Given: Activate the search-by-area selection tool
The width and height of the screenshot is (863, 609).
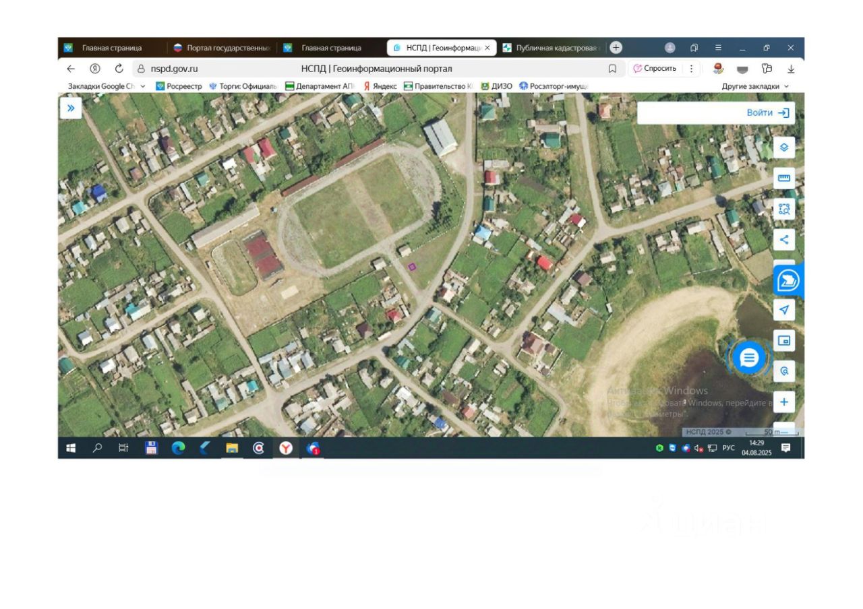Looking at the screenshot, I should 783,209.
